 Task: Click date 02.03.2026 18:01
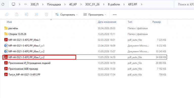[107, 40]
